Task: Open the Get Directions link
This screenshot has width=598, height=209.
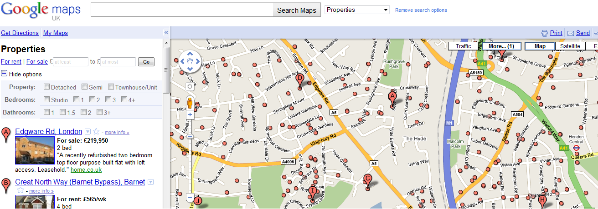Action: (x=20, y=33)
